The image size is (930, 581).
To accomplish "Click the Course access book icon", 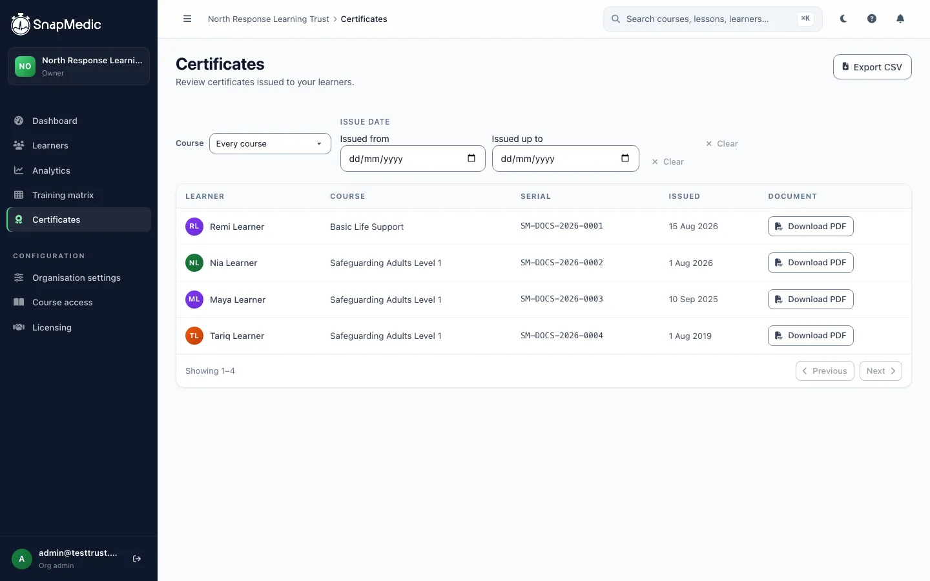I will coord(19,302).
